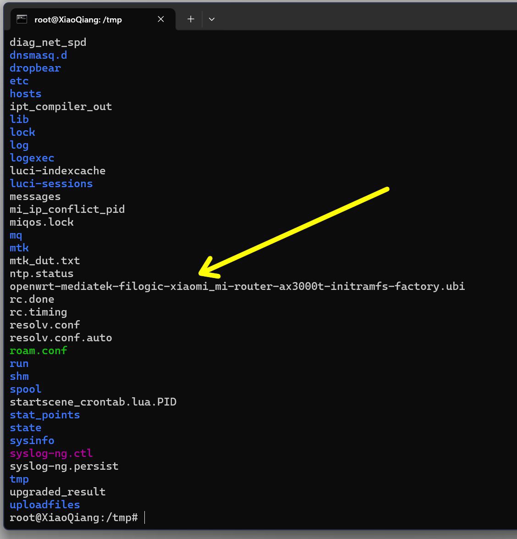Screen dimensions: 517x539
Task: Click the lib directory name
Action: (19, 119)
